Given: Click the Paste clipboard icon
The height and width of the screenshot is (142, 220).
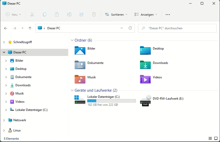Looking at the screenshot, I should click(57, 14).
